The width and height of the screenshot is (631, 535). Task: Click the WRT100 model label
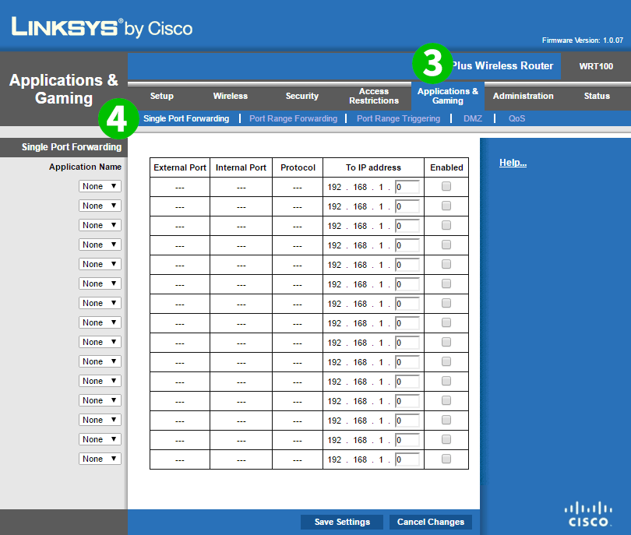(596, 66)
